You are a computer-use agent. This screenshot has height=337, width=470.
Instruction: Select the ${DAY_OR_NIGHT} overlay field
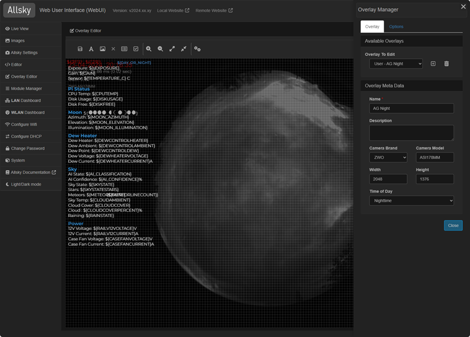[x=134, y=63]
